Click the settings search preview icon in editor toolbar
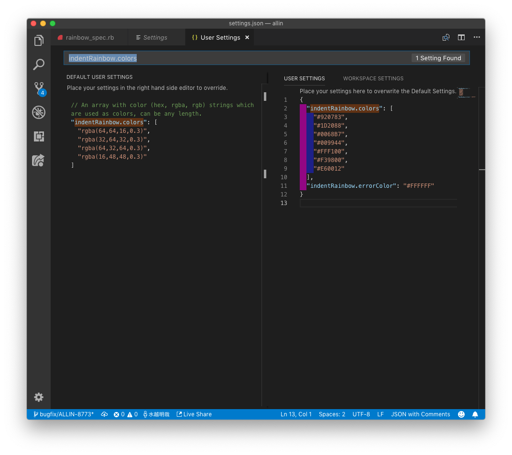512x455 pixels. (446, 37)
